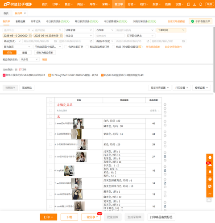Click top circle icon beside row quantity 34
The width and height of the screenshot is (215, 223).
click(165, 132)
